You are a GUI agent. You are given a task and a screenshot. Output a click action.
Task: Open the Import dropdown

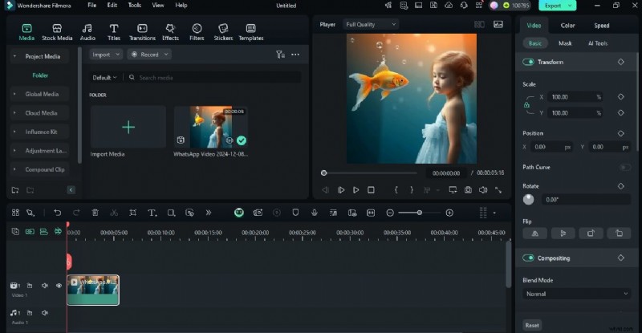click(x=106, y=55)
